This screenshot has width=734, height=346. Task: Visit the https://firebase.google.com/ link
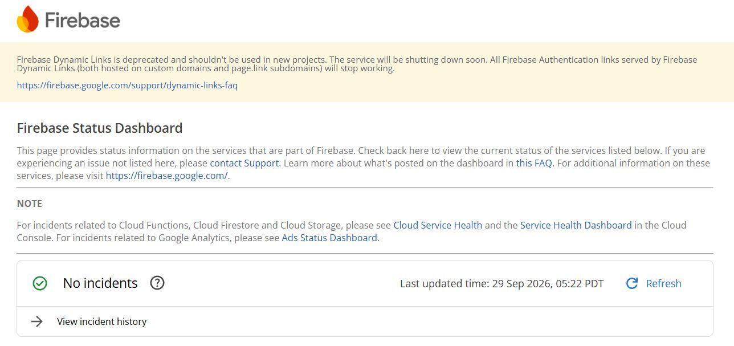166,176
